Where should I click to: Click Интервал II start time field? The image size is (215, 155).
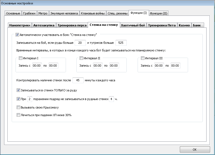pos(98,66)
